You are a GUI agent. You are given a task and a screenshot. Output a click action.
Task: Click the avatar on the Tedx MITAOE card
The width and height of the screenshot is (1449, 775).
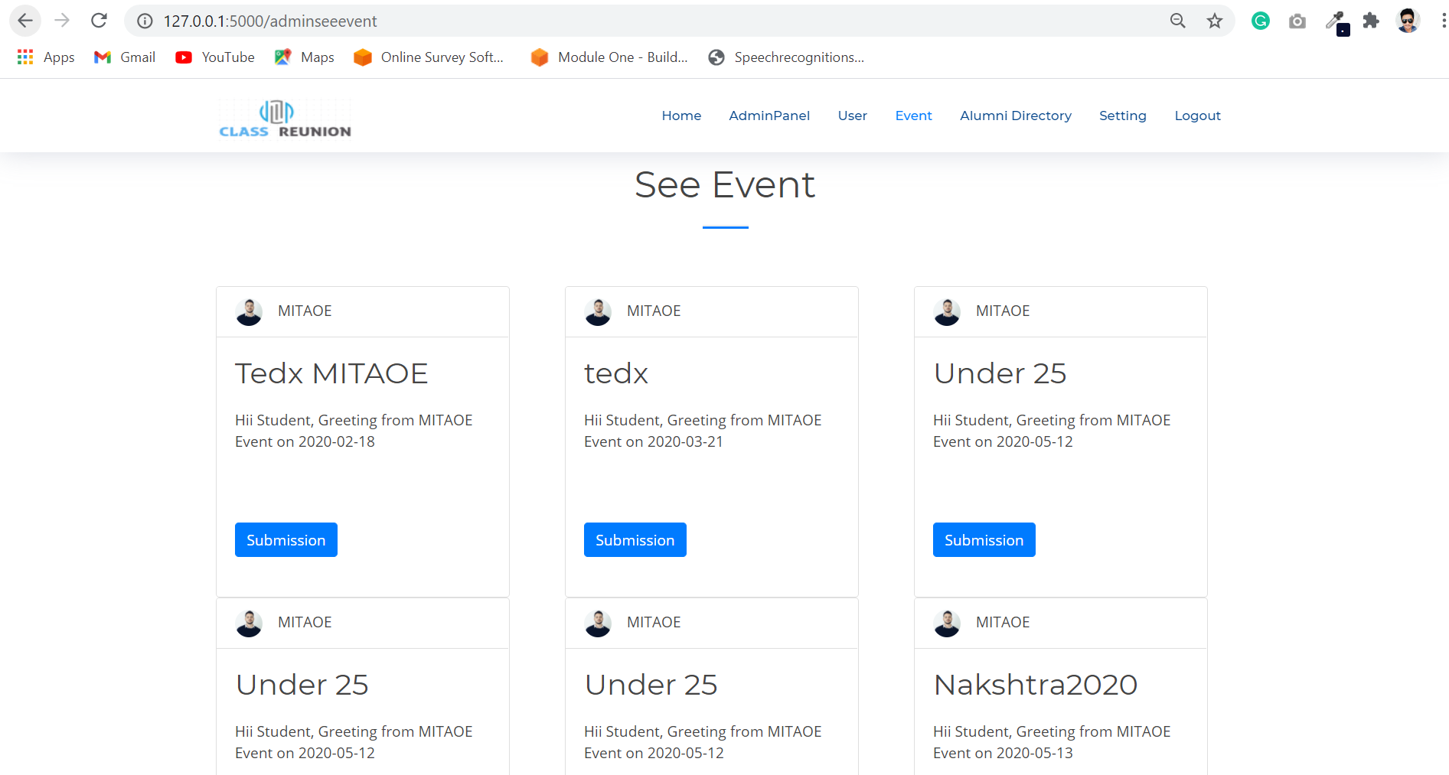click(x=249, y=311)
